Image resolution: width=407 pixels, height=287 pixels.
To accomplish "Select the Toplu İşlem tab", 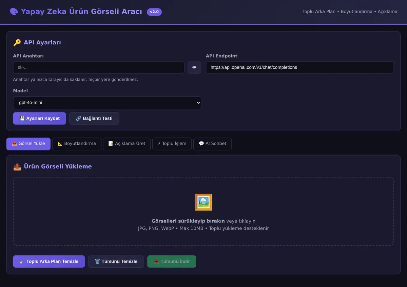I will tap(172, 143).
